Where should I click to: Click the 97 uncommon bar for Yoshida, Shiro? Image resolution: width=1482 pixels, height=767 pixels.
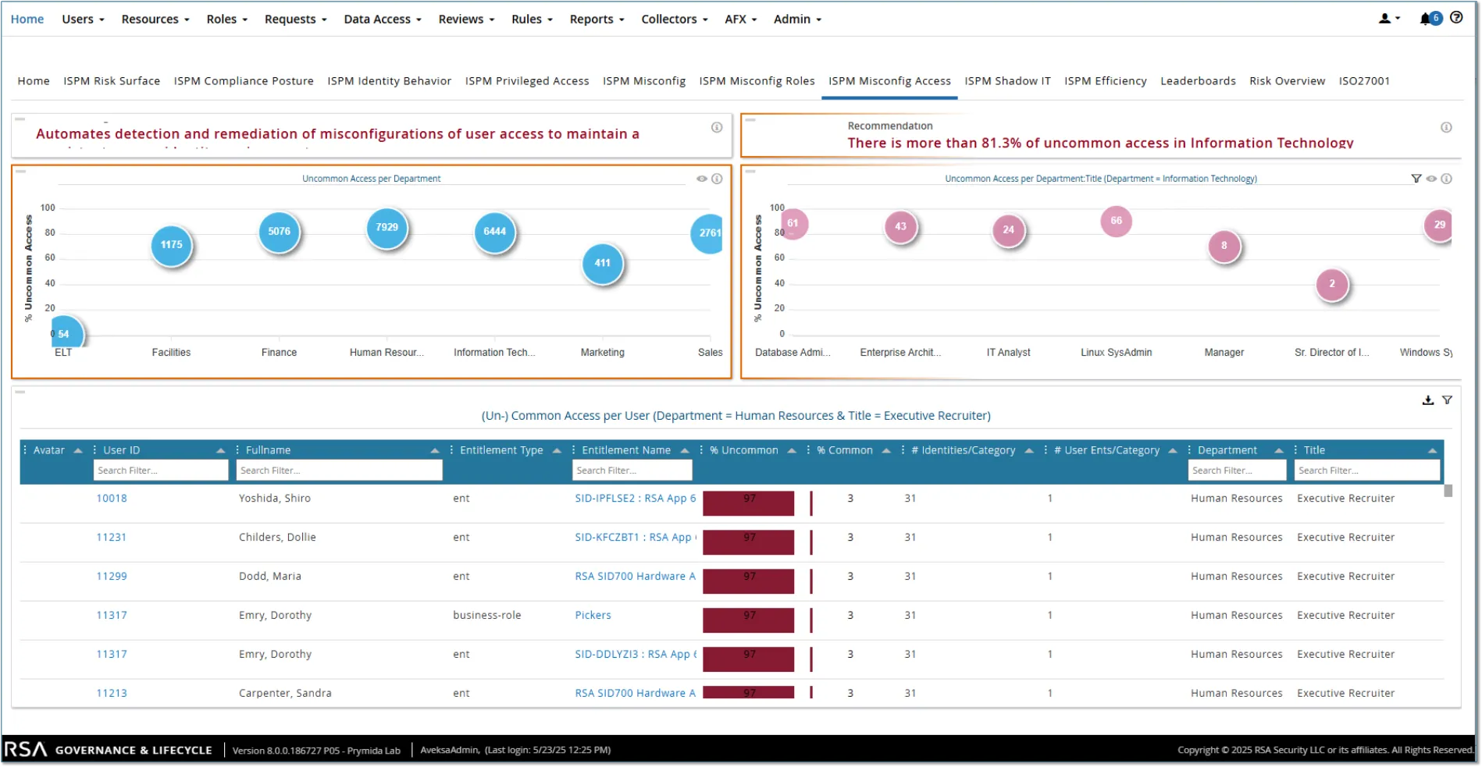[748, 503]
